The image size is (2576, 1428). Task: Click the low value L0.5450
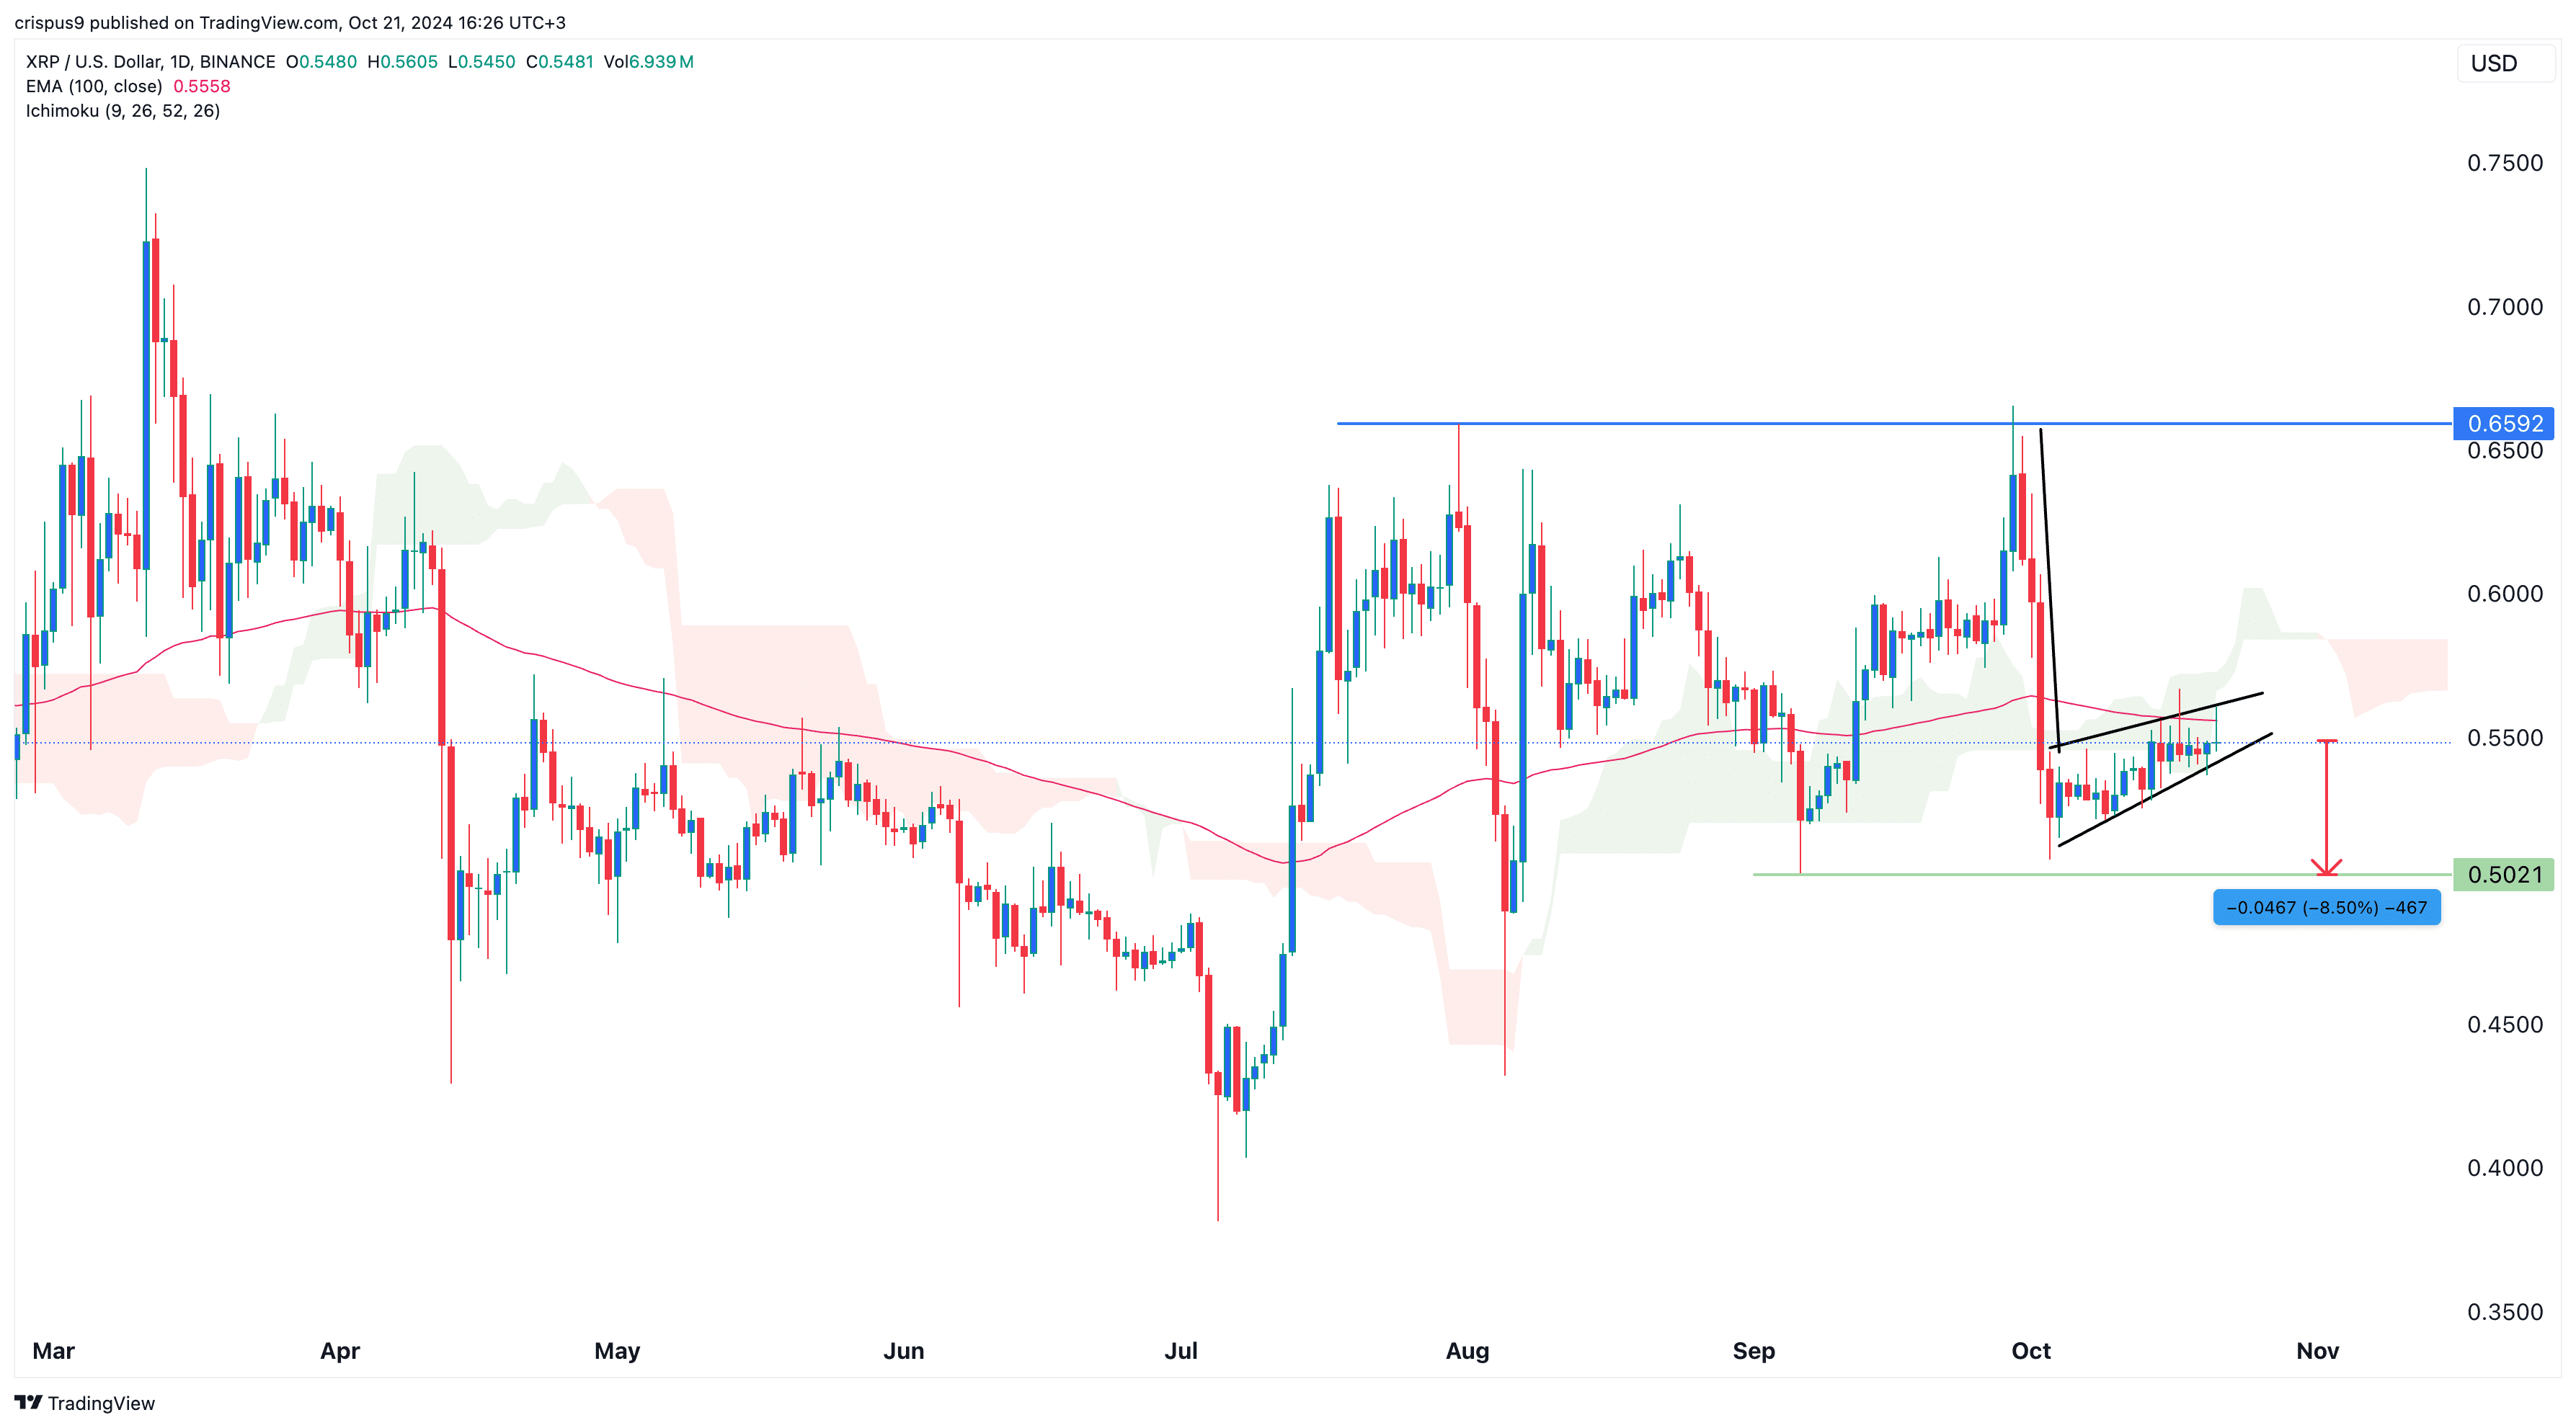click(481, 62)
